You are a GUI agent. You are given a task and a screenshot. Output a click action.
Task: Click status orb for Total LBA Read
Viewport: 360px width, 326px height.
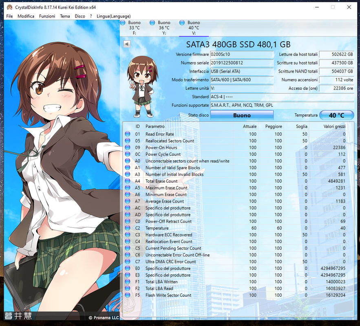128,289
